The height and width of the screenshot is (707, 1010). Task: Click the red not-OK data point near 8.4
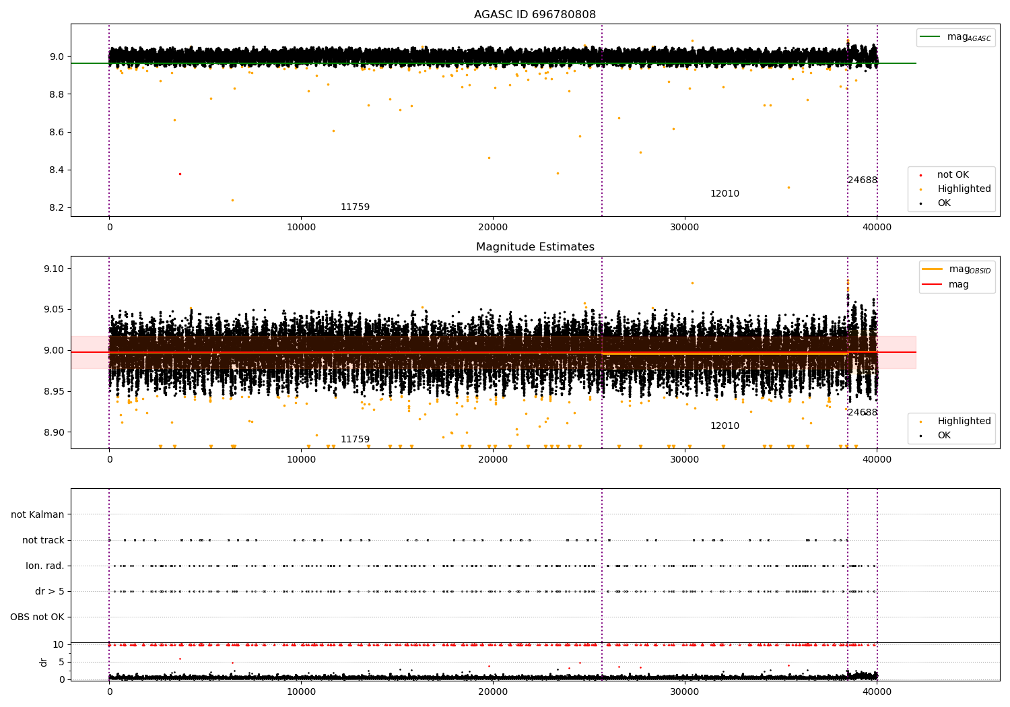pyautogui.click(x=180, y=174)
